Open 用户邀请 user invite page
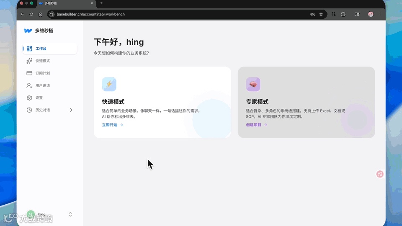 click(x=50, y=85)
